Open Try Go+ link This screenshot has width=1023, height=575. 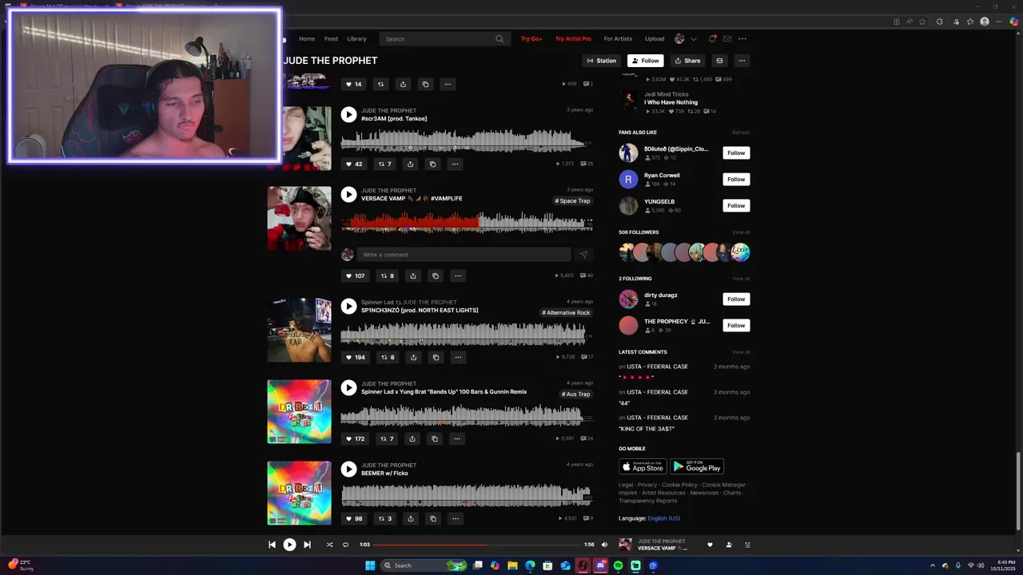click(531, 39)
